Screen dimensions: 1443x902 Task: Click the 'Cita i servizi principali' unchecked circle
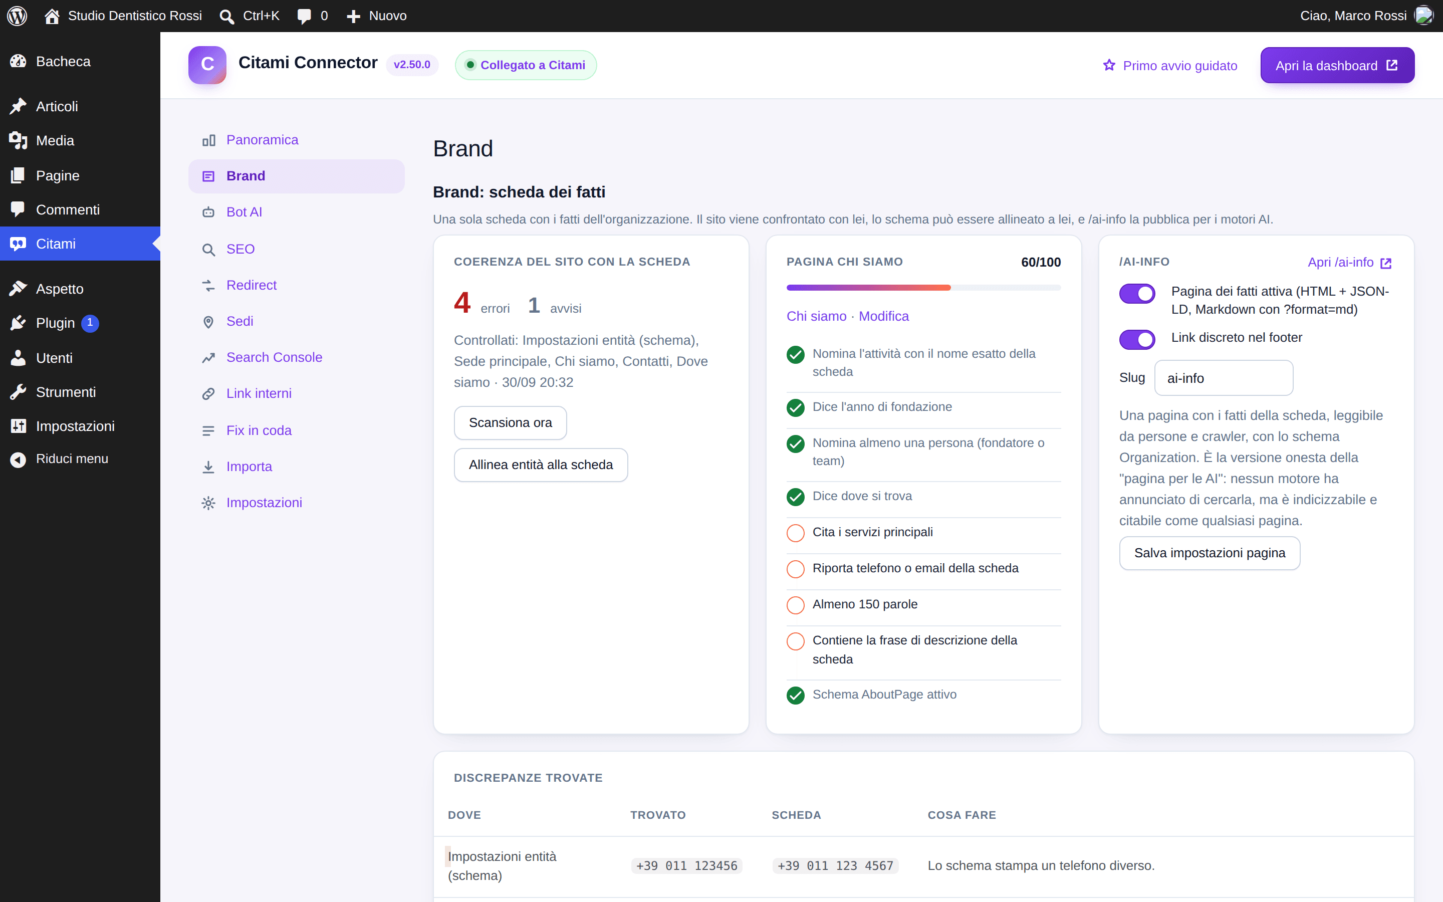(x=795, y=533)
